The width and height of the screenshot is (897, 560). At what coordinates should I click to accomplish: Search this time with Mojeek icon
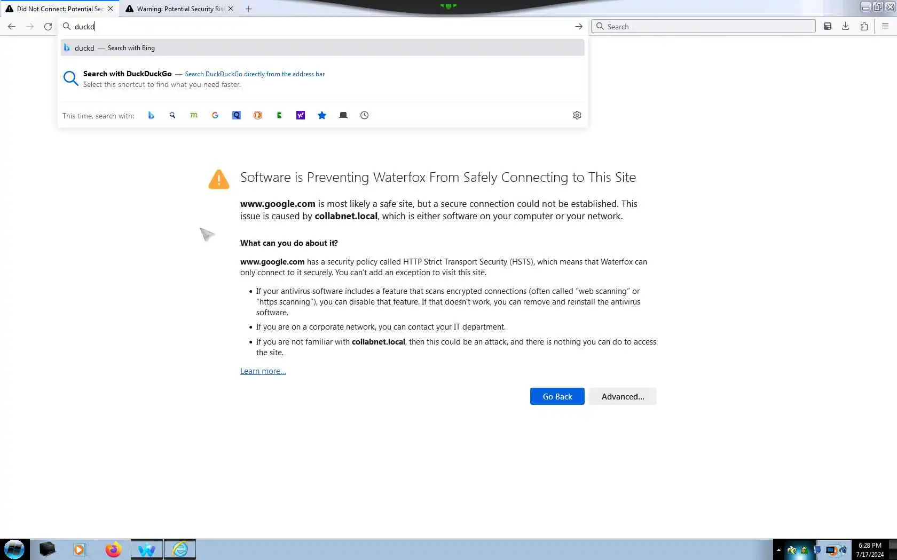point(194,115)
